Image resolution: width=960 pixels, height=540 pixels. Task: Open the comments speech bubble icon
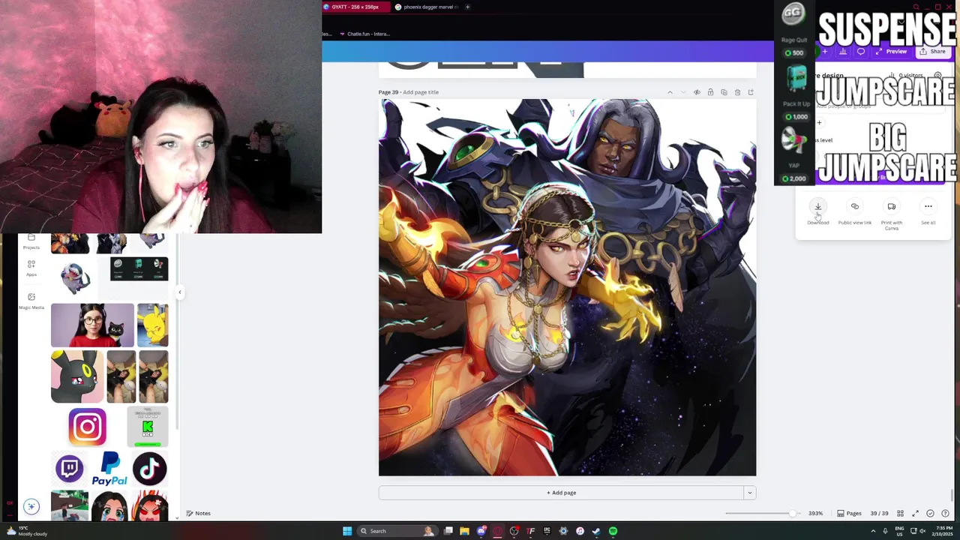click(x=861, y=52)
